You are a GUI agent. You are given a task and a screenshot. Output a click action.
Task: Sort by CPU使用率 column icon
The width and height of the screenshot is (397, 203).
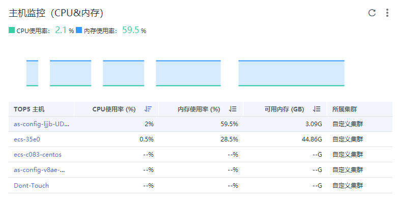pos(148,109)
